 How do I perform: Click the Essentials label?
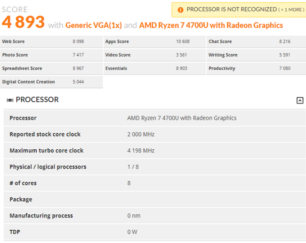pyautogui.click(x=116, y=68)
